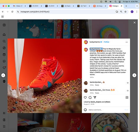Switch to (2) Sub tab
The height and width of the screenshot is (132, 140).
click(68, 6)
